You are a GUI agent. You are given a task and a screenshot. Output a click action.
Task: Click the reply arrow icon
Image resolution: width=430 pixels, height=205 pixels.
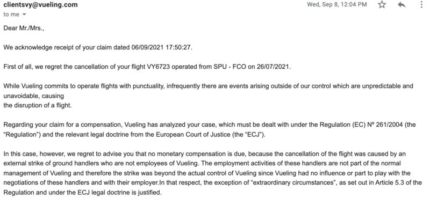pos(402,5)
